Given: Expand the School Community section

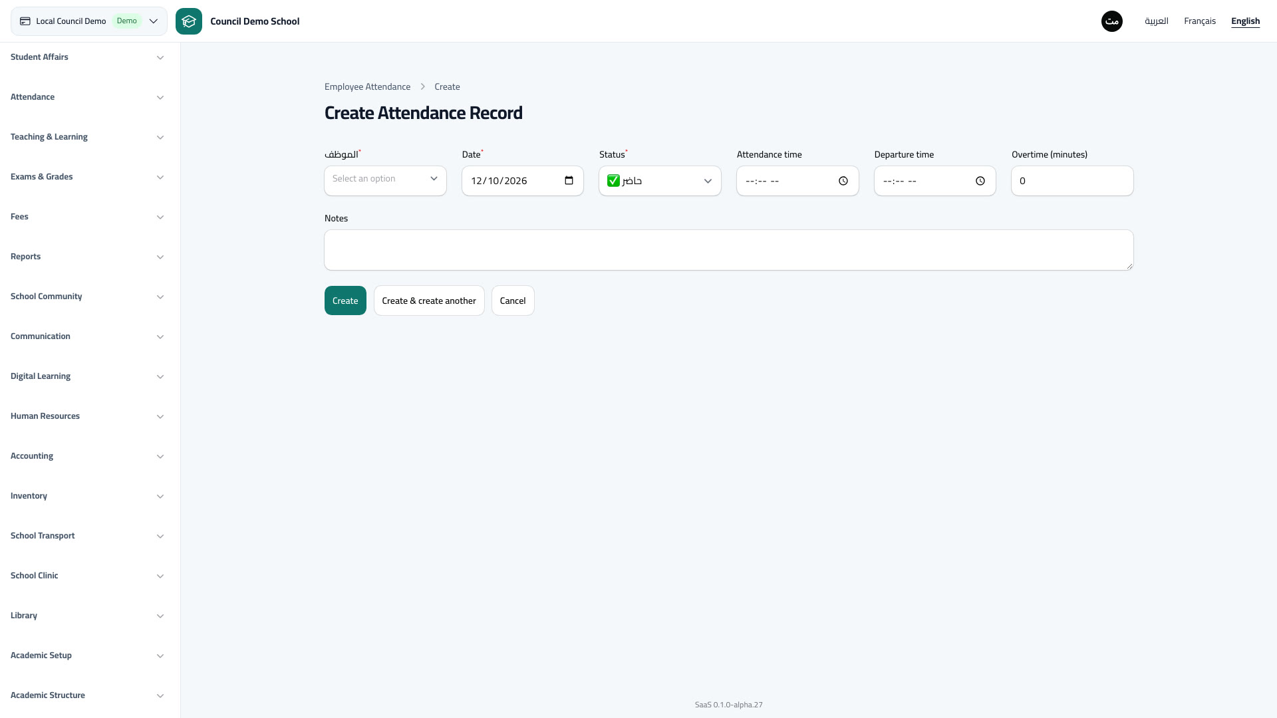Looking at the screenshot, I should (87, 297).
